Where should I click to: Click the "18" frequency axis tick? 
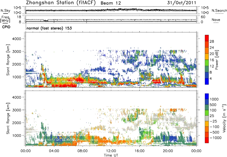tap(19, 17)
